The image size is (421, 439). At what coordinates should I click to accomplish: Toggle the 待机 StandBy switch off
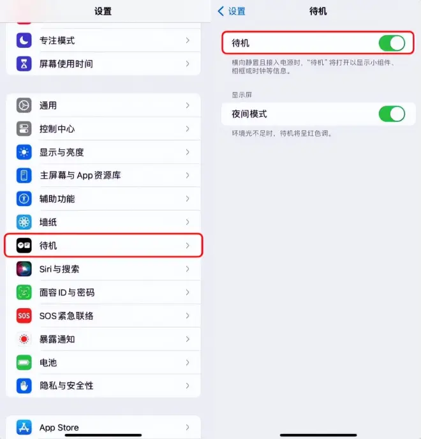[392, 43]
